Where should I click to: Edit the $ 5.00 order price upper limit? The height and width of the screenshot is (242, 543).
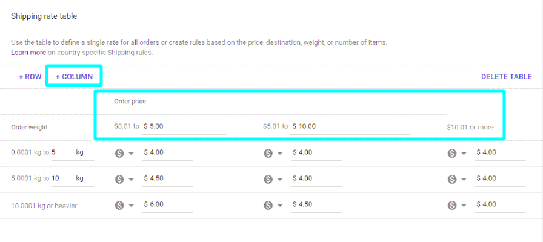click(x=184, y=127)
